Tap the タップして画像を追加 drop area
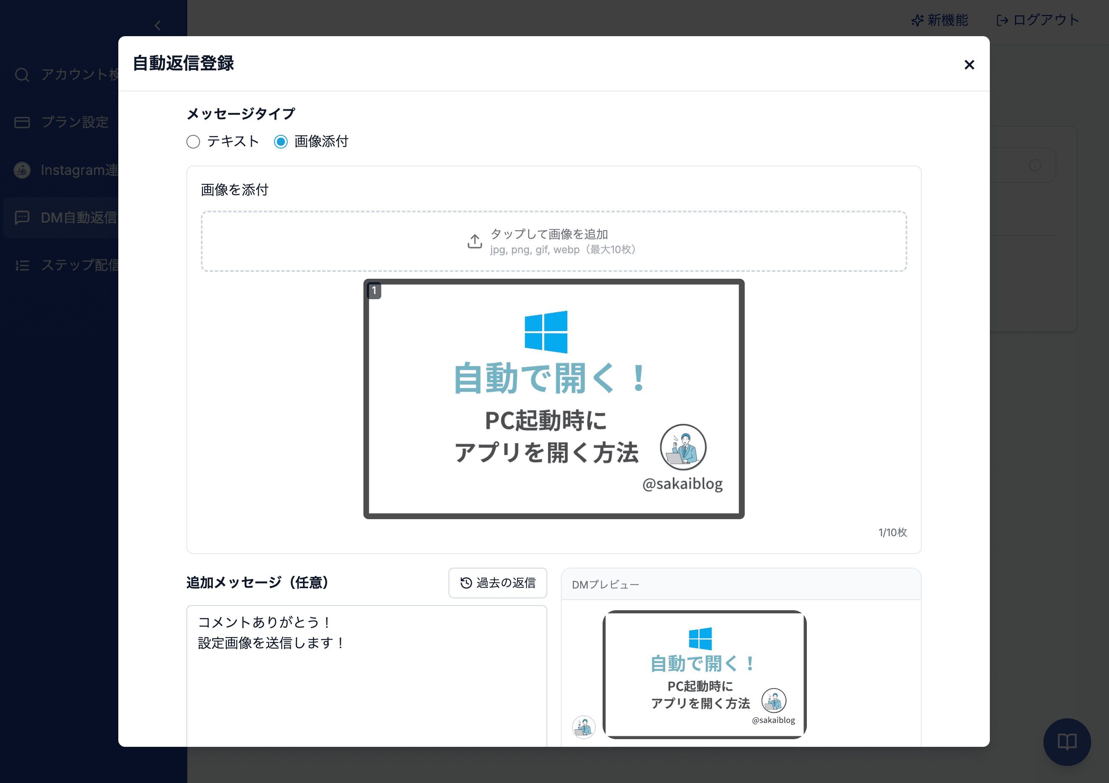Image resolution: width=1109 pixels, height=783 pixels. 554,241
